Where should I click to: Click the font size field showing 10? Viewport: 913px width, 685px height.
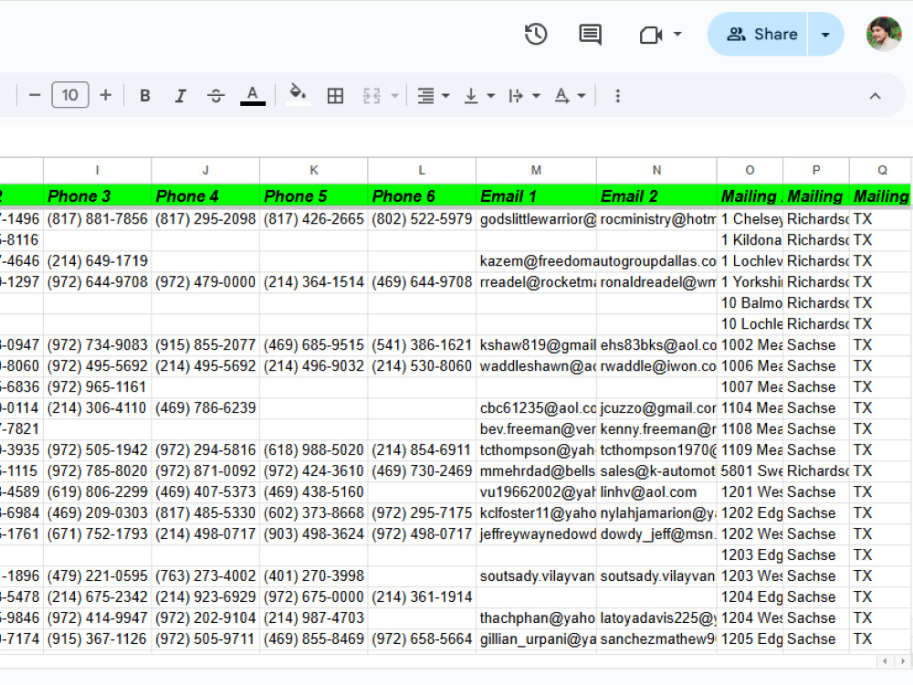(70, 96)
